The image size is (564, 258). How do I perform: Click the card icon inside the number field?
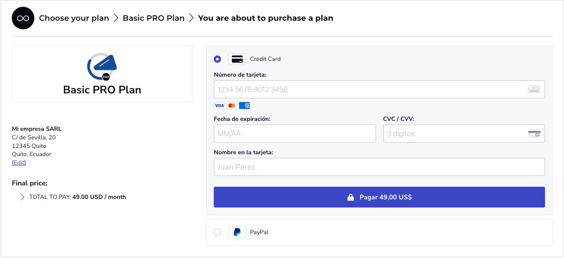pos(534,89)
